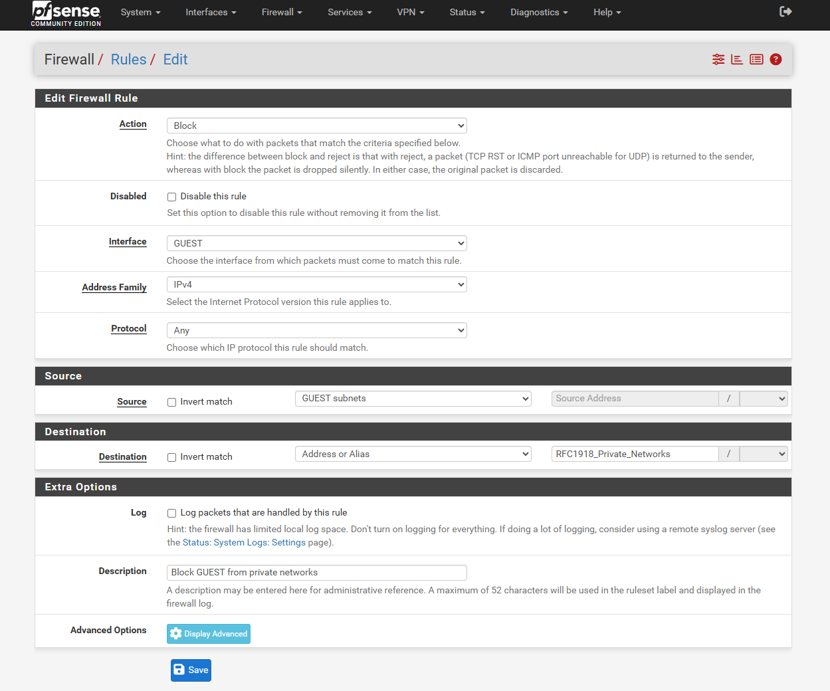Open the Help menu

pos(607,12)
